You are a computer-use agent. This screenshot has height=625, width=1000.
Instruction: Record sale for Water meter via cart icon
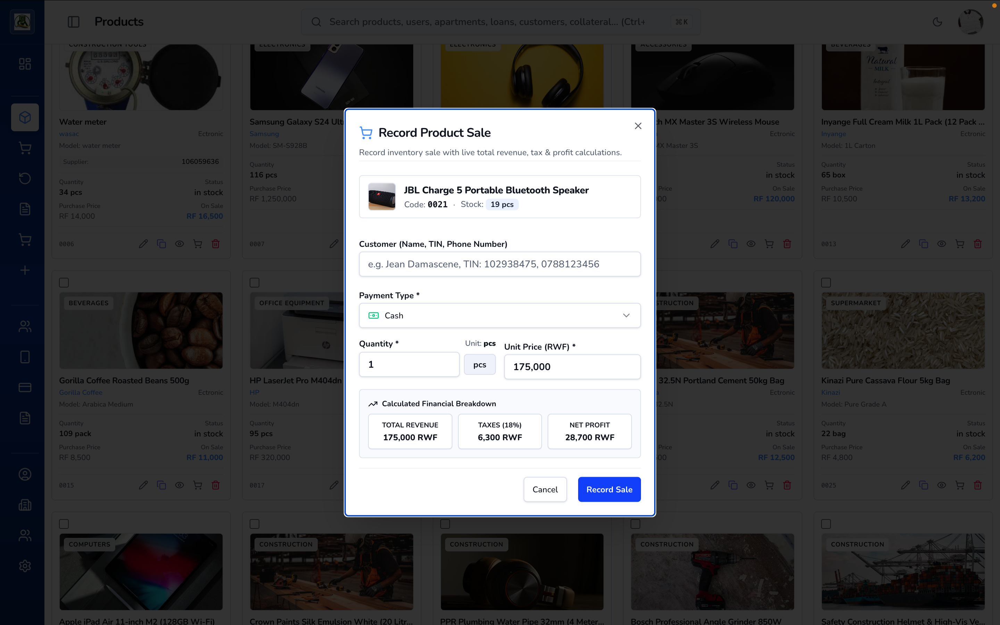point(198,244)
